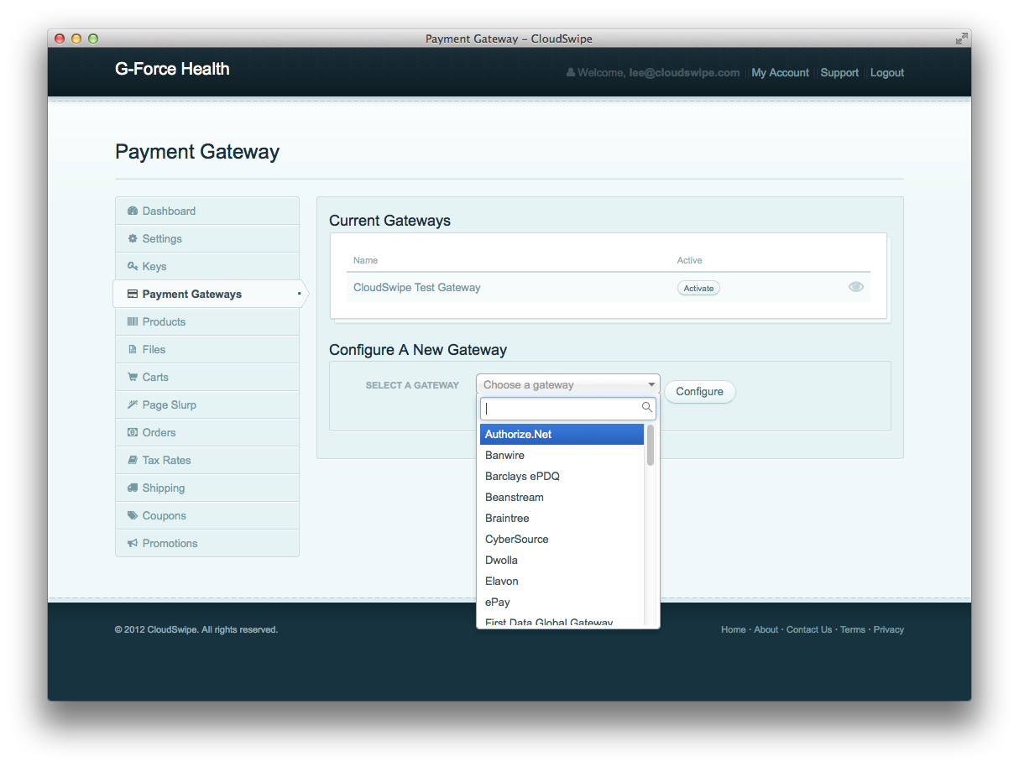Click the Keys key icon in sidebar

(x=133, y=266)
